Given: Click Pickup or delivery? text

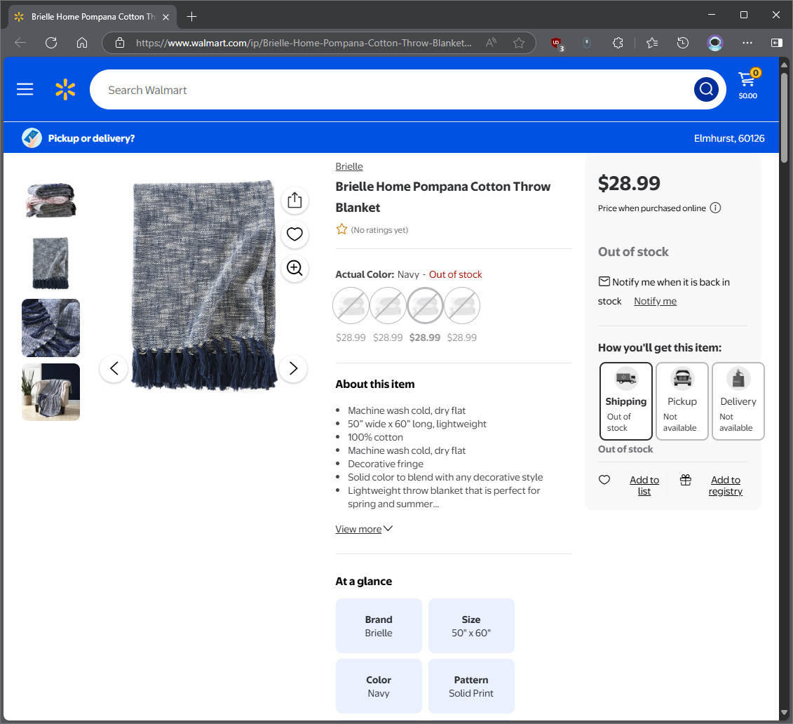Looking at the screenshot, I should pos(92,138).
